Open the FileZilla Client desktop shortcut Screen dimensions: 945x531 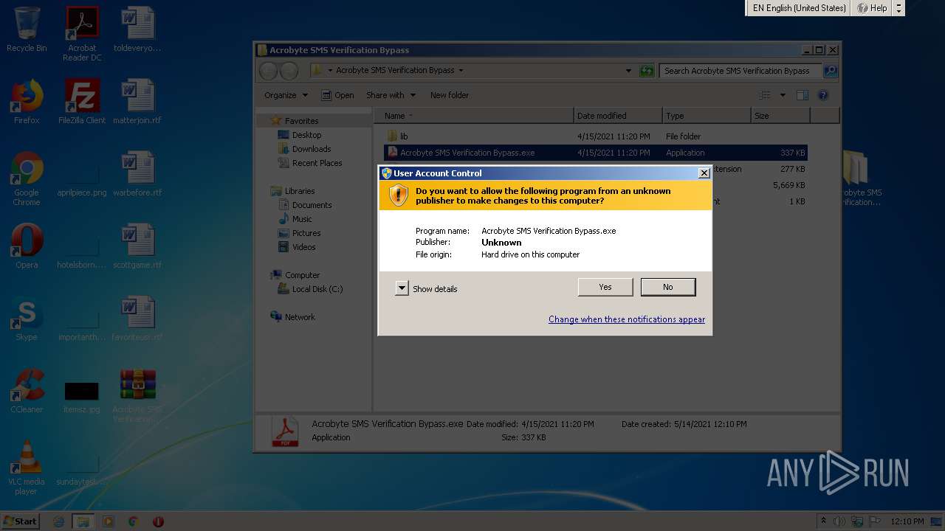pos(82,102)
